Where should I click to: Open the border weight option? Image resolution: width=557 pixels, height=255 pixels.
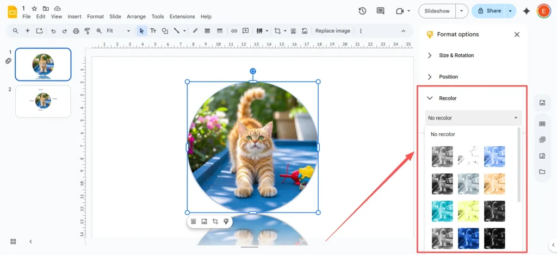tap(207, 31)
